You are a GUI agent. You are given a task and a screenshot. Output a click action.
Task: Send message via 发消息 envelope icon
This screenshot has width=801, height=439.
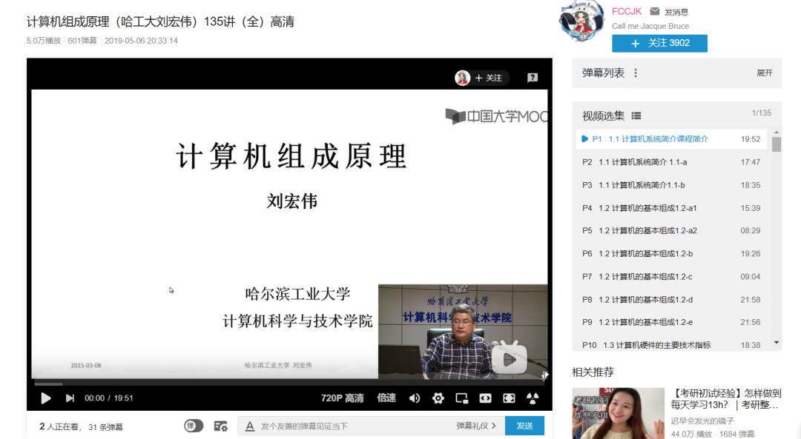[x=654, y=11]
